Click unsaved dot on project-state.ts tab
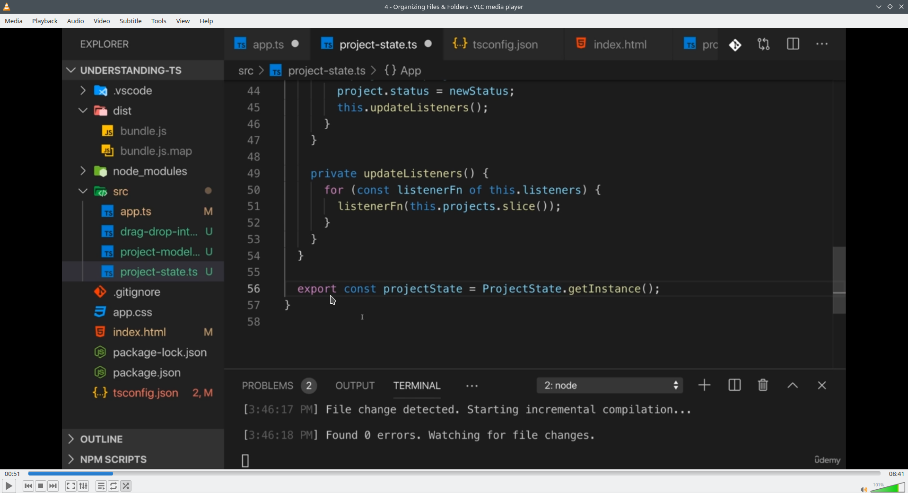The height and width of the screenshot is (493, 908). (x=428, y=44)
